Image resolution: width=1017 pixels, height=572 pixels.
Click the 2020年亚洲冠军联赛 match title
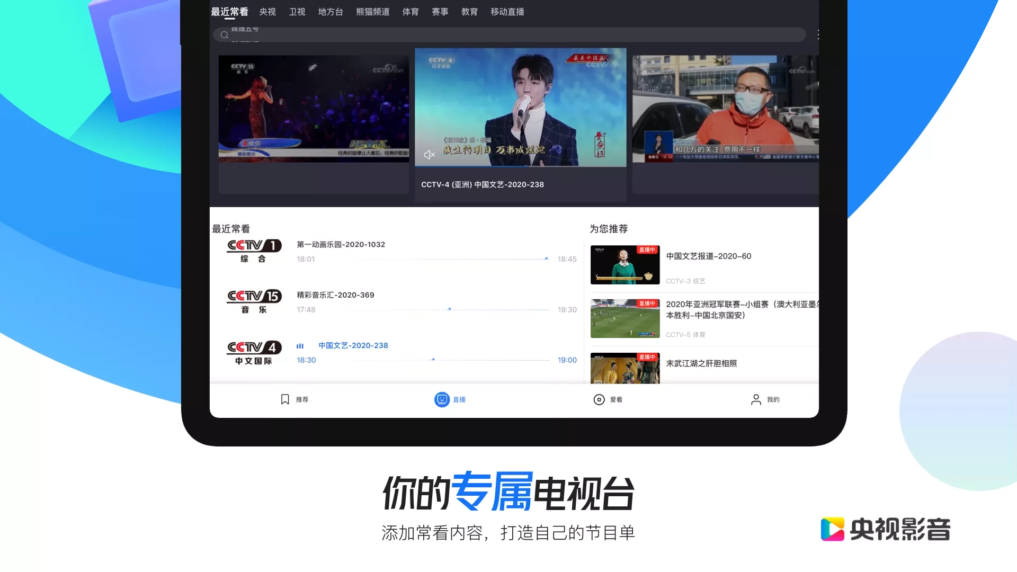coord(742,310)
